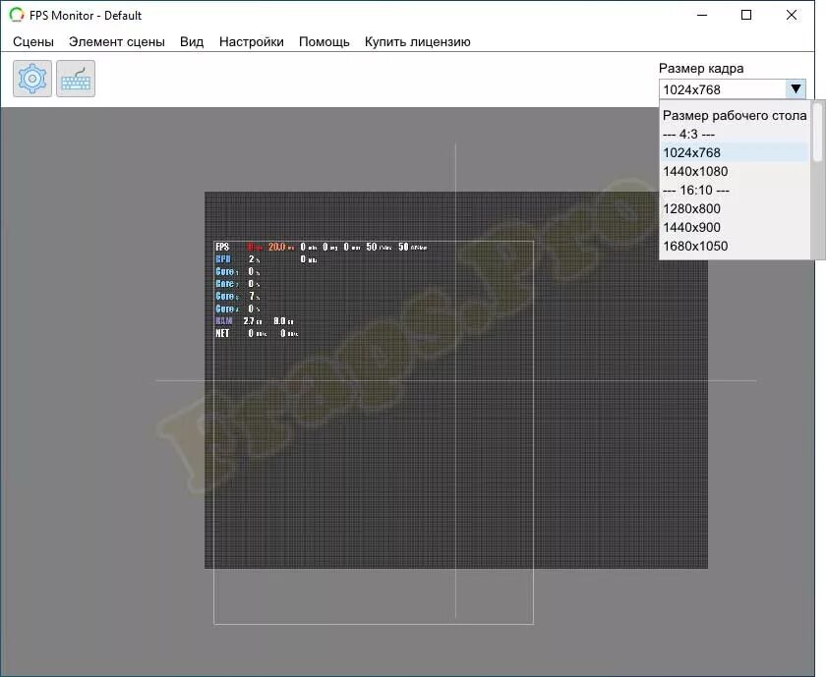The width and height of the screenshot is (826, 677).
Task: Select Размер рабочего стола option
Action: click(735, 115)
